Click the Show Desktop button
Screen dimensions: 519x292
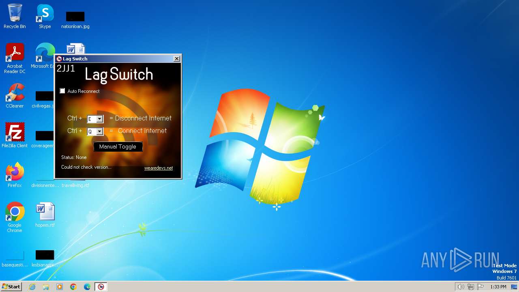coord(515,287)
